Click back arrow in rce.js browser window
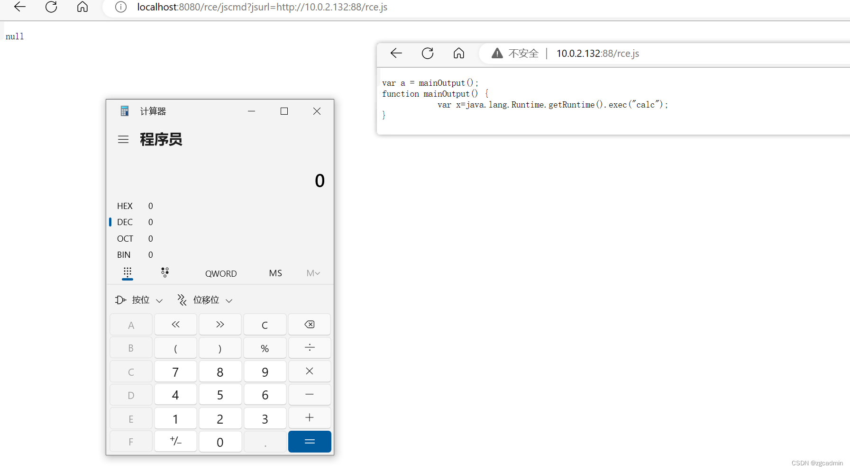850x471 pixels. (396, 53)
